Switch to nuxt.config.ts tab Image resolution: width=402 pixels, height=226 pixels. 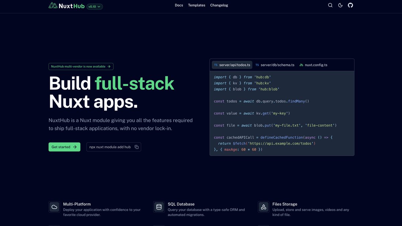pos(314,65)
